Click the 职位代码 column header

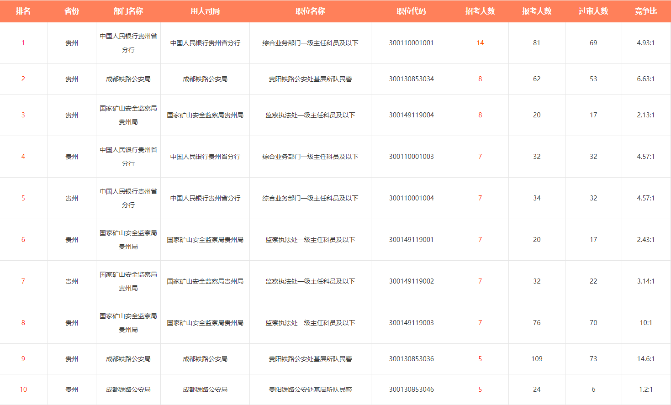(x=411, y=11)
